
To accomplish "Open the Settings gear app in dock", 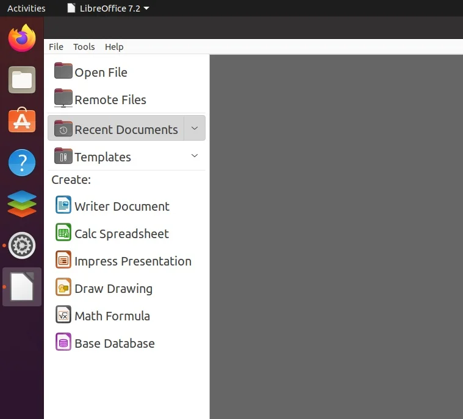I will 22,245.
